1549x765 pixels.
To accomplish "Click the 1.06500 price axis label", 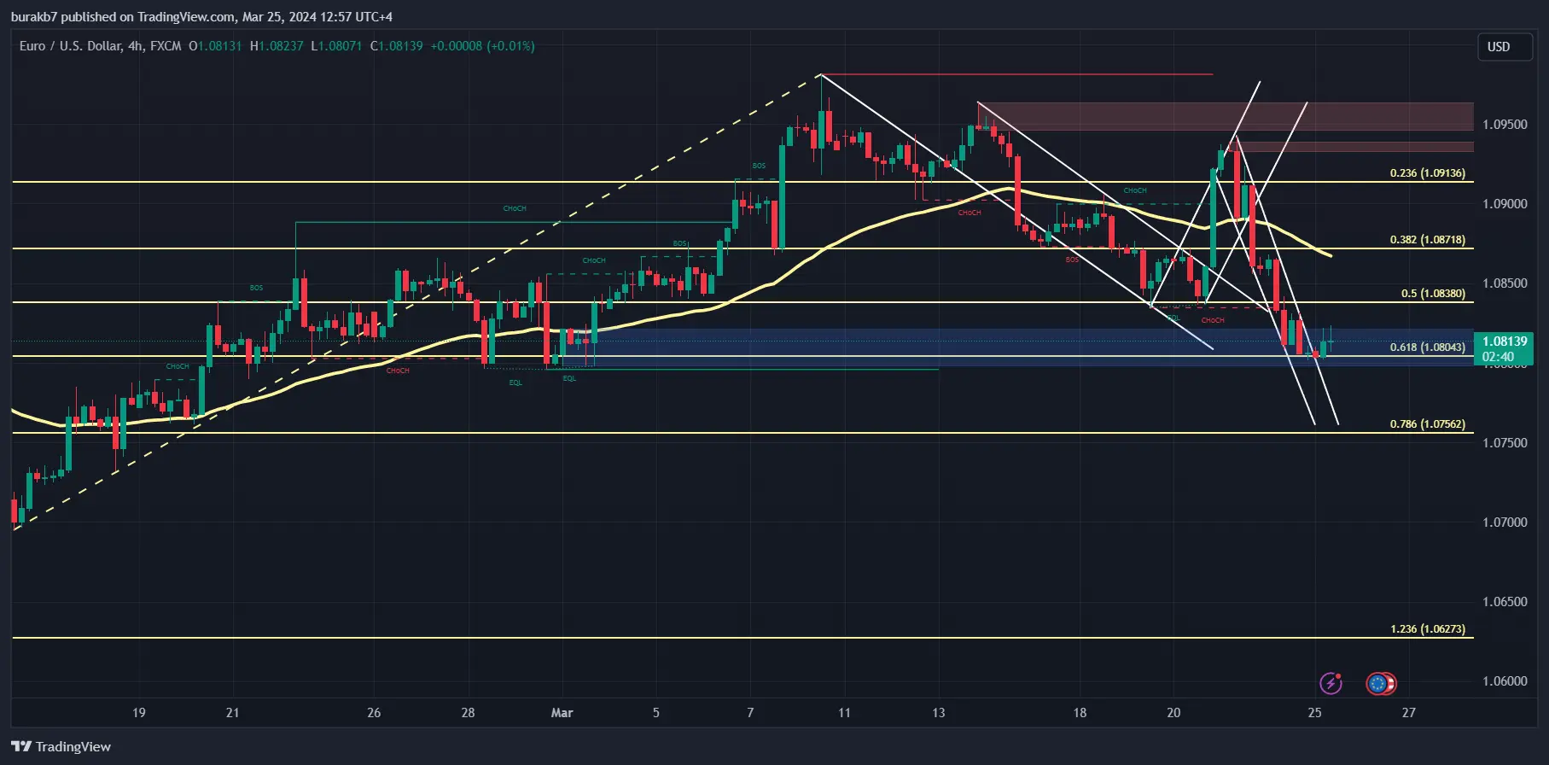I will click(1505, 602).
